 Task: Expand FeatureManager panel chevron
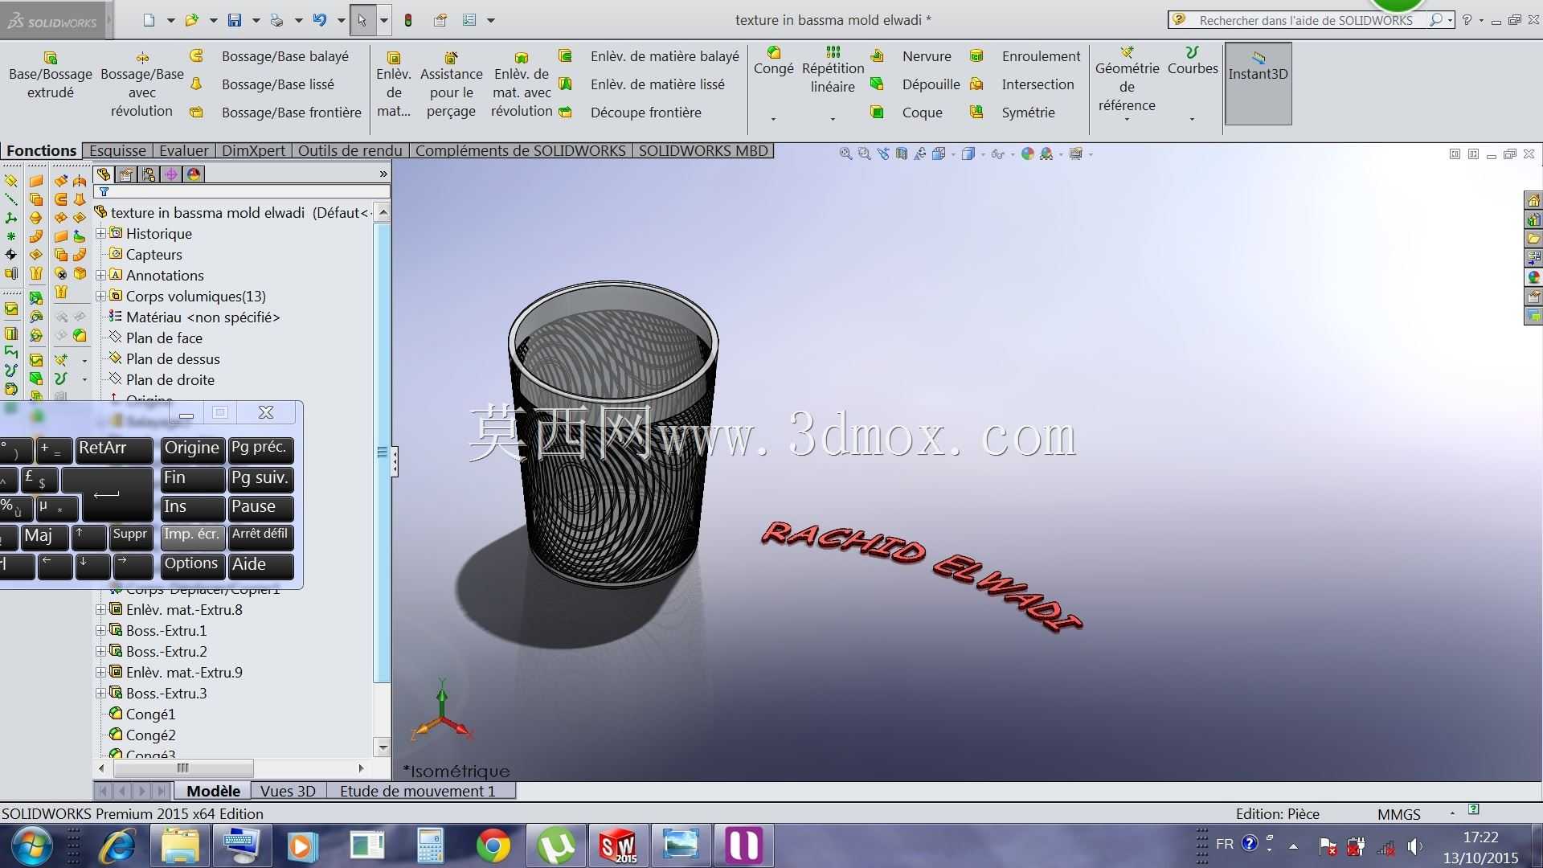point(383,174)
